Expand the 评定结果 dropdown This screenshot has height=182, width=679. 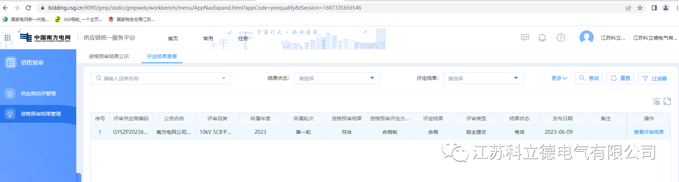pyautogui.click(x=483, y=78)
